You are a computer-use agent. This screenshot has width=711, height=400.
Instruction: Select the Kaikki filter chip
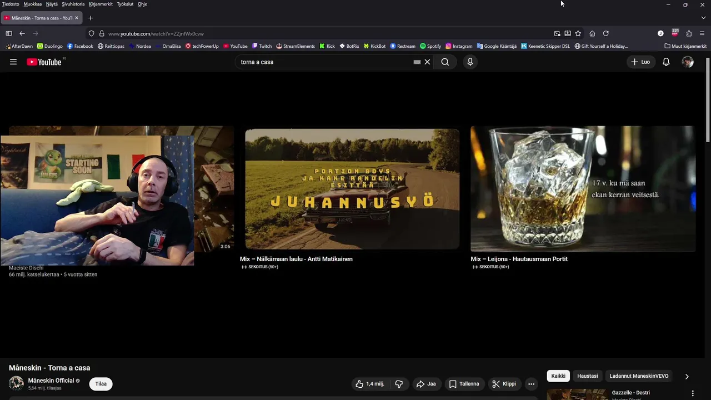[558, 376]
